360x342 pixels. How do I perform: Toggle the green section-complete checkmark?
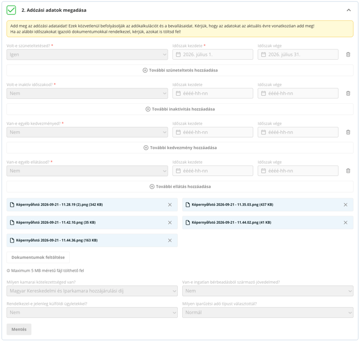(11, 10)
